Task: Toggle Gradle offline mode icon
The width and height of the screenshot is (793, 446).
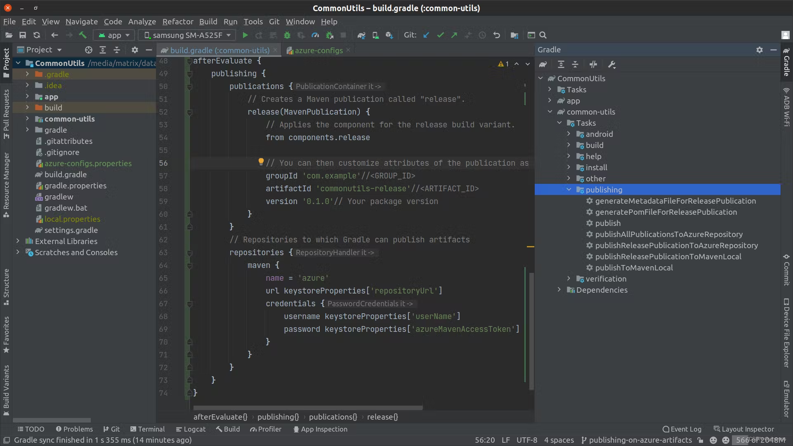Action: tap(594, 64)
